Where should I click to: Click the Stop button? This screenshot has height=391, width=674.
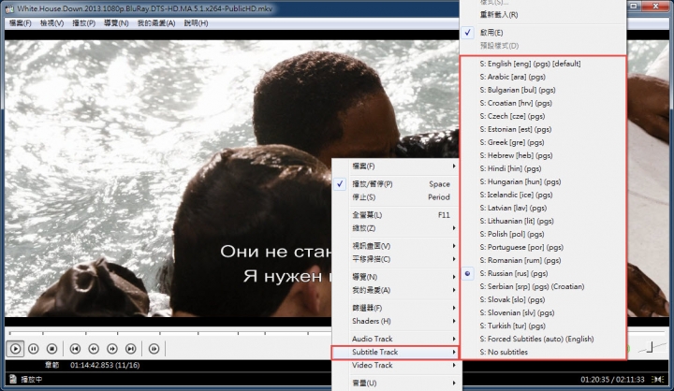[52, 349]
